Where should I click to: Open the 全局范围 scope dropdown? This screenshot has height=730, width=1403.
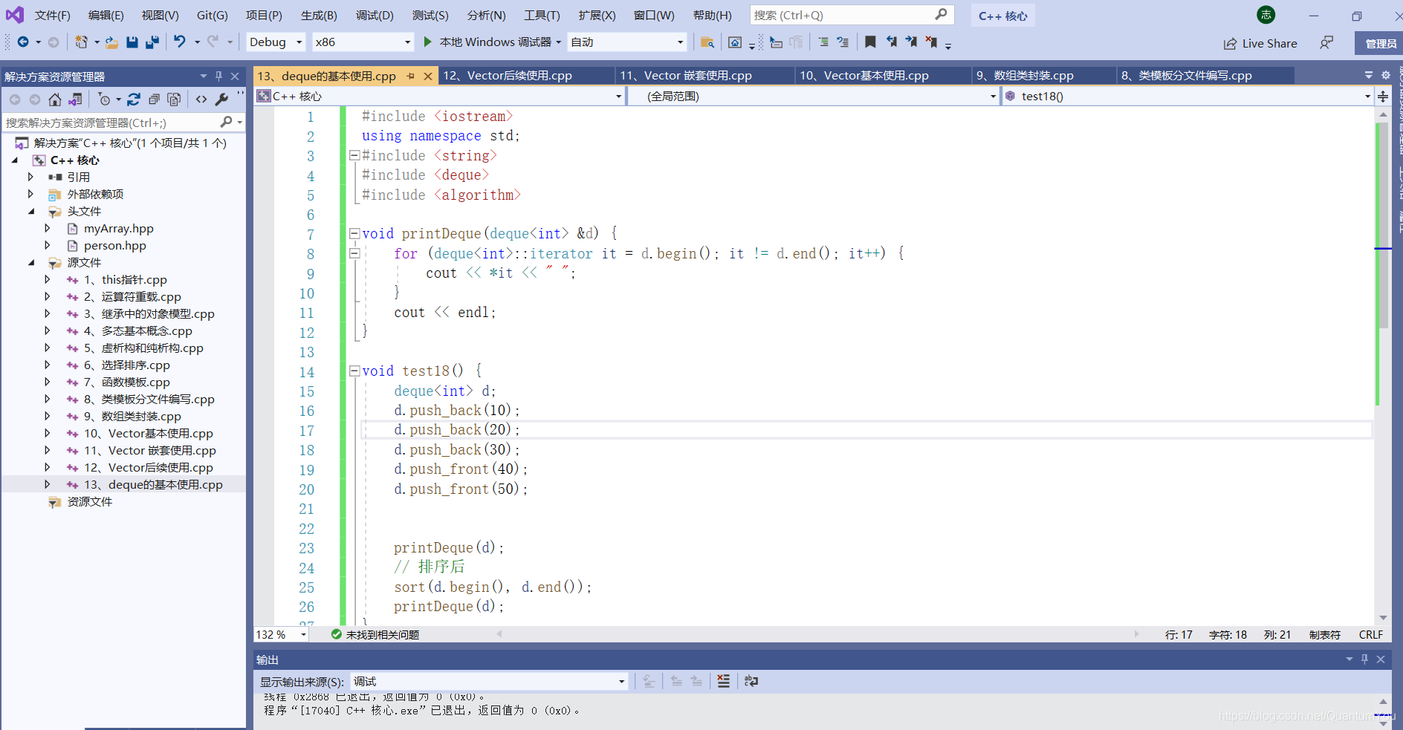pyautogui.click(x=813, y=96)
